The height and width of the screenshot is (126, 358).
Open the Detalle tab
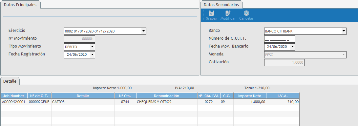10,81
